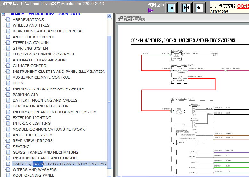The image size is (249, 177).
Task: Select HANDLES, LOCKS, LATCHES AND ENTRY SYSTEMS
Action: [59, 164]
